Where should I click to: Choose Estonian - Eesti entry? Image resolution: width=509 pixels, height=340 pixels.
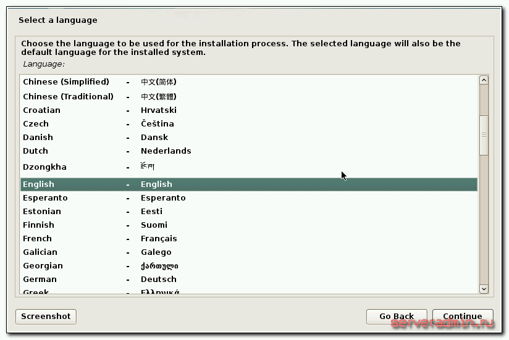pyautogui.click(x=42, y=212)
